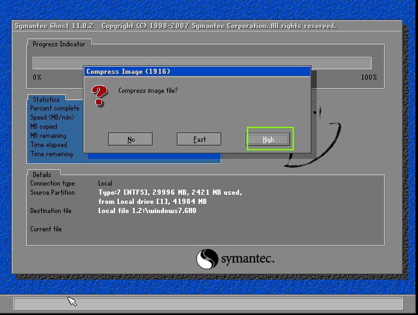This screenshot has width=418, height=315.
Task: Click the Compress Image (1916) title bar
Action: click(197, 71)
